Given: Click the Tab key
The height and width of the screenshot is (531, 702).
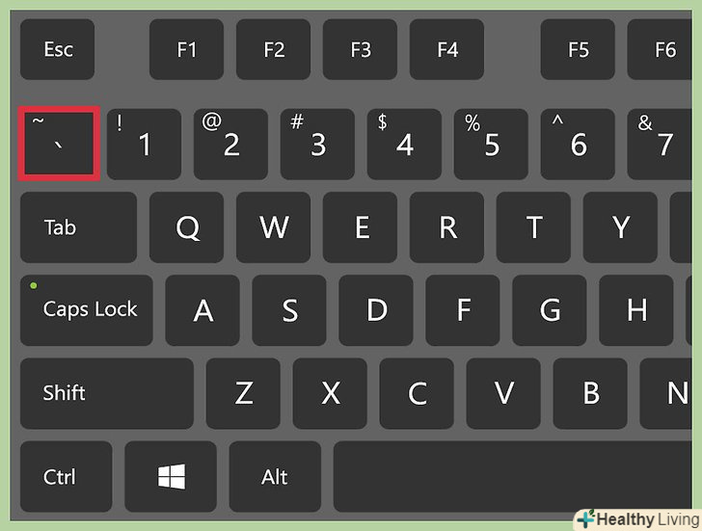Looking at the screenshot, I should (78, 227).
